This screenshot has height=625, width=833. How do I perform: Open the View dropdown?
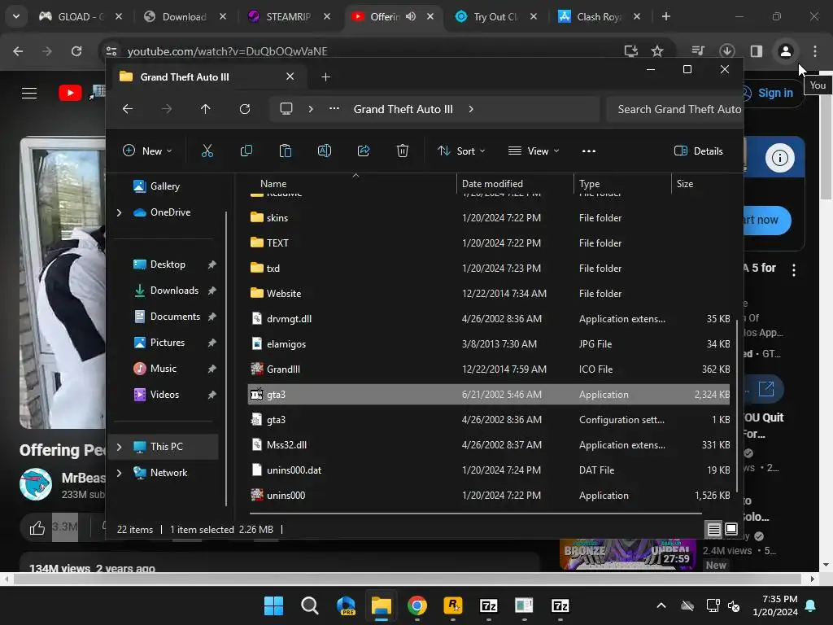(x=534, y=151)
